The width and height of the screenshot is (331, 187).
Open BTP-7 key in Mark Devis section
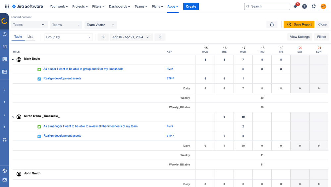(x=170, y=78)
